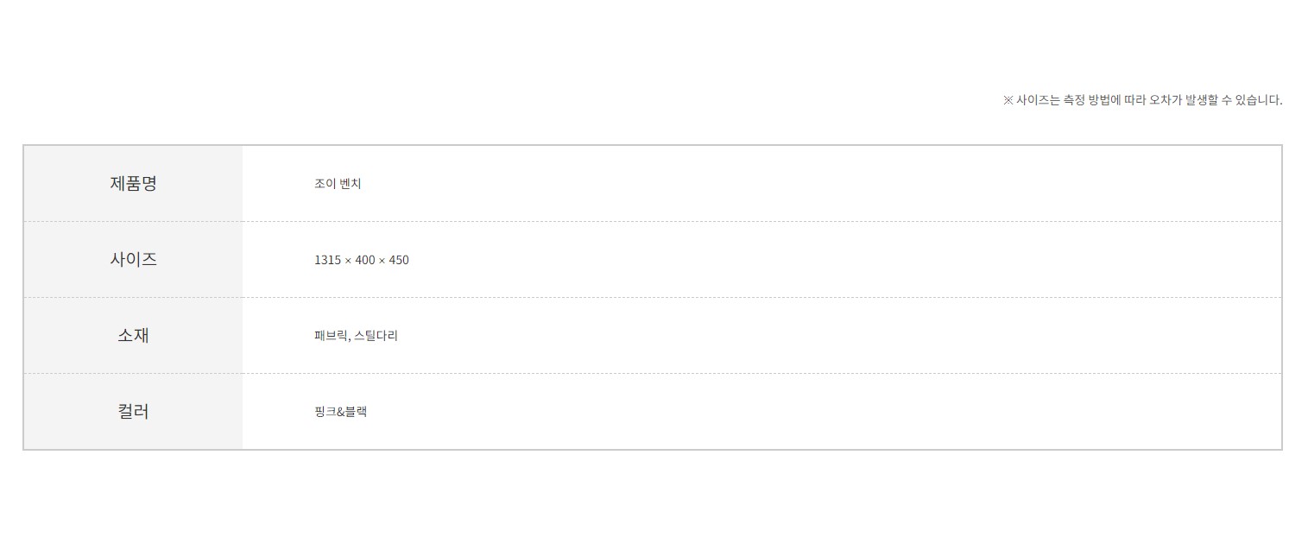Click the number 400 in the size row
The height and width of the screenshot is (537, 1308).
coord(365,260)
